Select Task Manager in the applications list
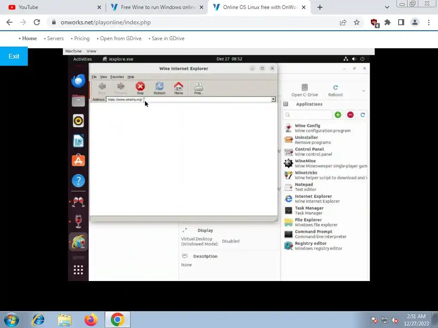The width and height of the screenshot is (438, 328). (x=326, y=211)
